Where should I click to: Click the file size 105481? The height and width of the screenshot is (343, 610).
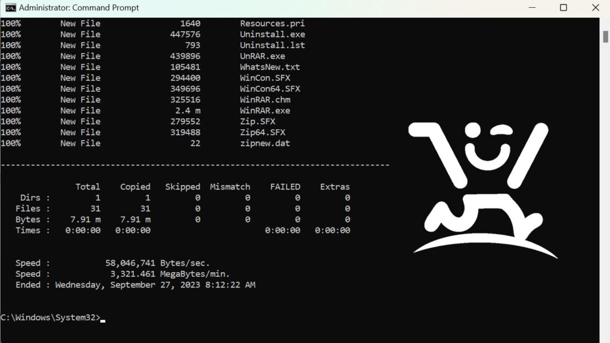185,67
